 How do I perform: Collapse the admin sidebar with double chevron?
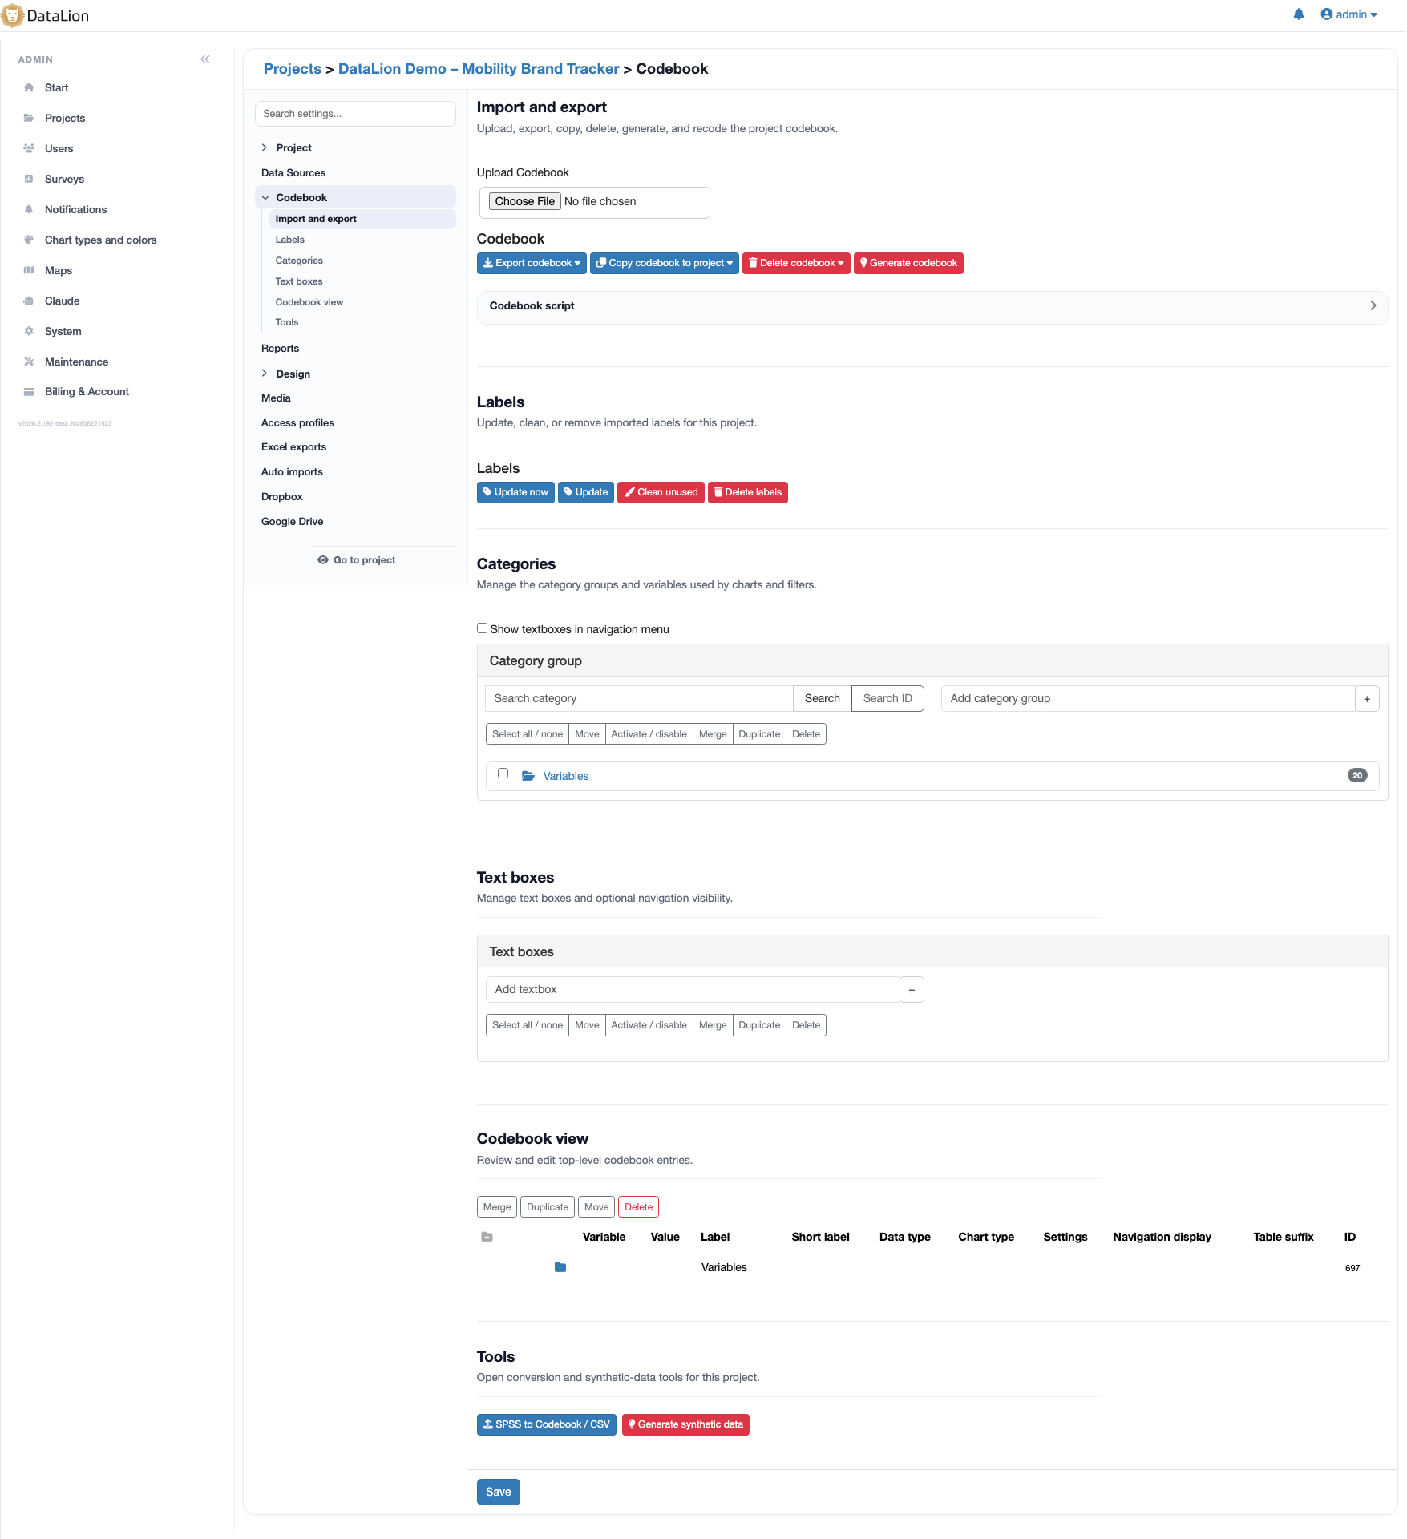click(205, 59)
